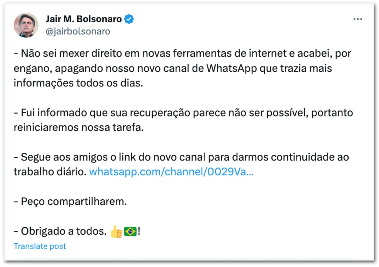The height and width of the screenshot is (267, 379).
Task: Click the line "Peço compartilharem."
Action: 70,201
